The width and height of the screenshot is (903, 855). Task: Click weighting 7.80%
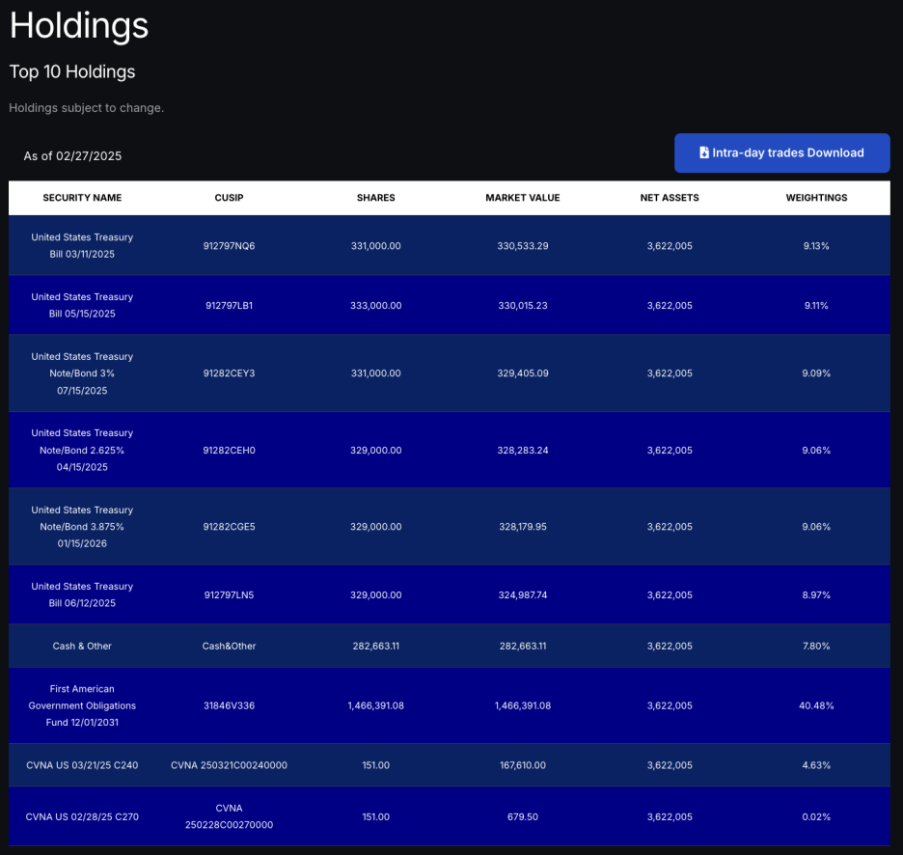click(x=816, y=646)
